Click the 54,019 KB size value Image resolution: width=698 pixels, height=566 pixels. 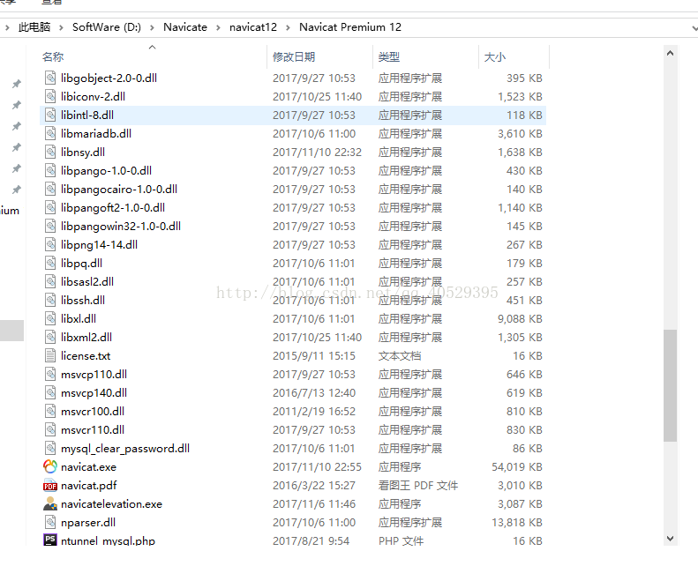[x=517, y=467]
